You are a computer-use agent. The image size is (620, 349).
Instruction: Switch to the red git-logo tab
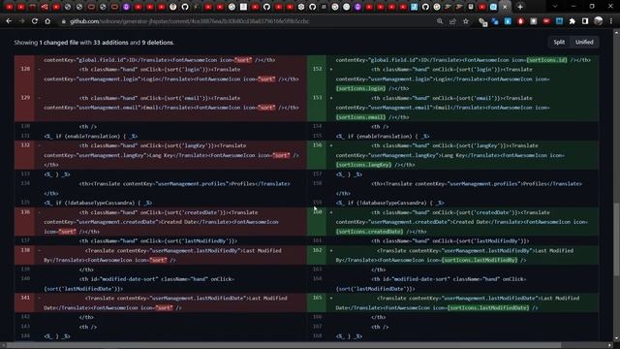click(x=45, y=7)
